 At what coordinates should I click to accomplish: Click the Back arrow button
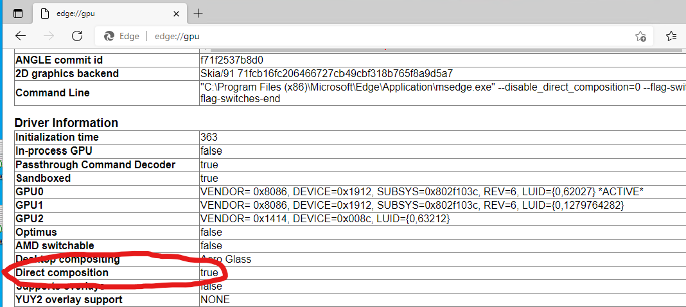tap(21, 36)
